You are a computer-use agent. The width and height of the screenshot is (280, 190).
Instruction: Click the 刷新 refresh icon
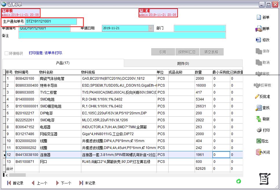[x=259, y=119]
